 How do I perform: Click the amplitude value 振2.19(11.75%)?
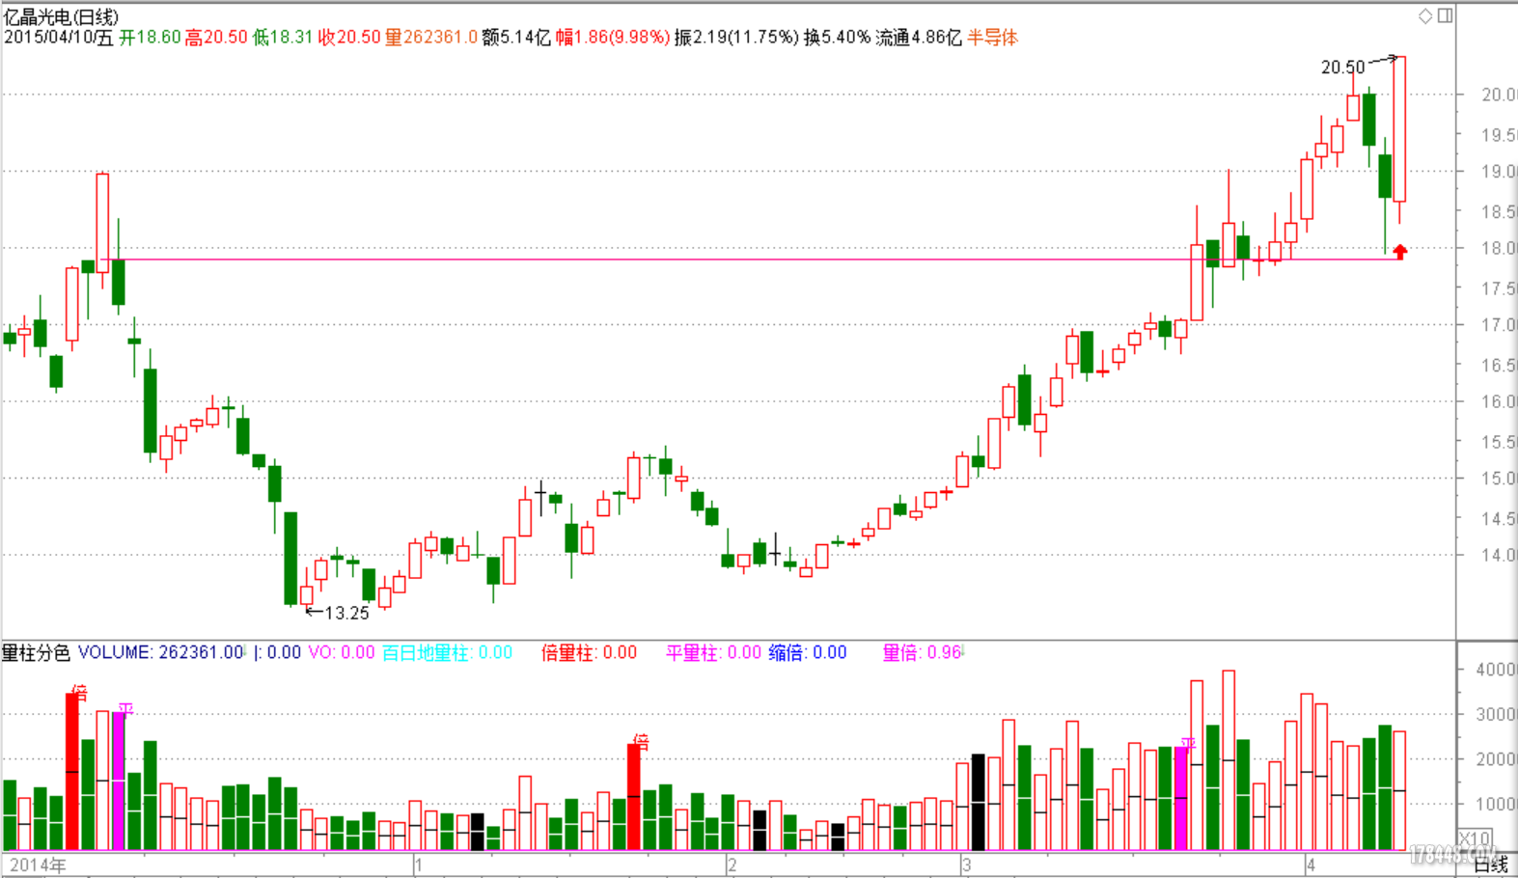(736, 38)
